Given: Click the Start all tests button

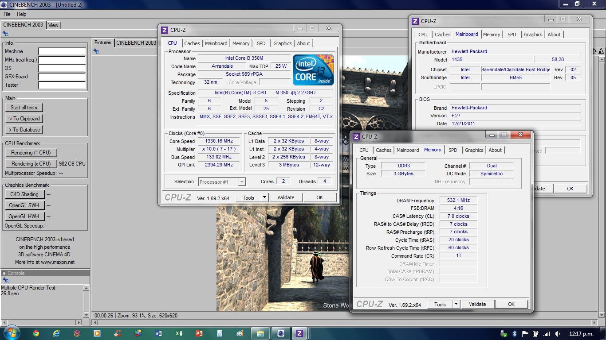Looking at the screenshot, I should pyautogui.click(x=24, y=108).
